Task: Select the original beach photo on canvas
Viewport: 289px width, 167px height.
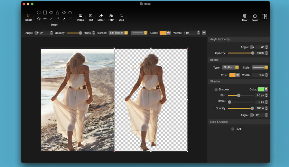Action: pyautogui.click(x=77, y=100)
